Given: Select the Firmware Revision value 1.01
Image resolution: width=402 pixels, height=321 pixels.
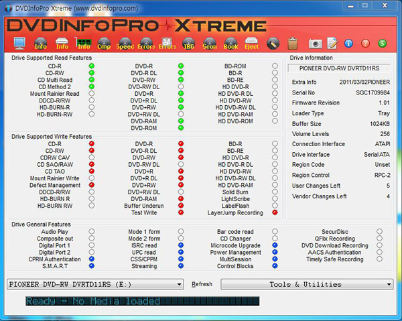Looking at the screenshot, I should pos(385,103).
